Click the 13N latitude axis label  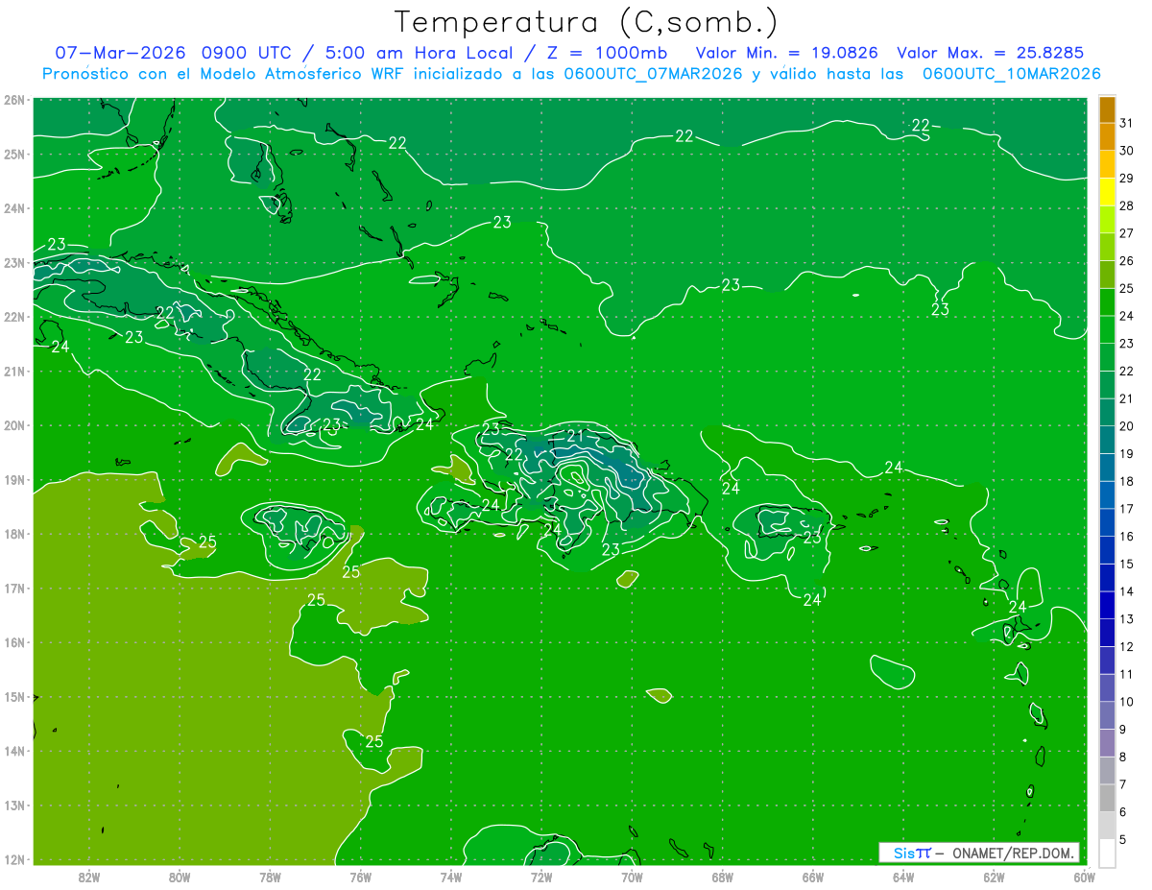[x=14, y=806]
